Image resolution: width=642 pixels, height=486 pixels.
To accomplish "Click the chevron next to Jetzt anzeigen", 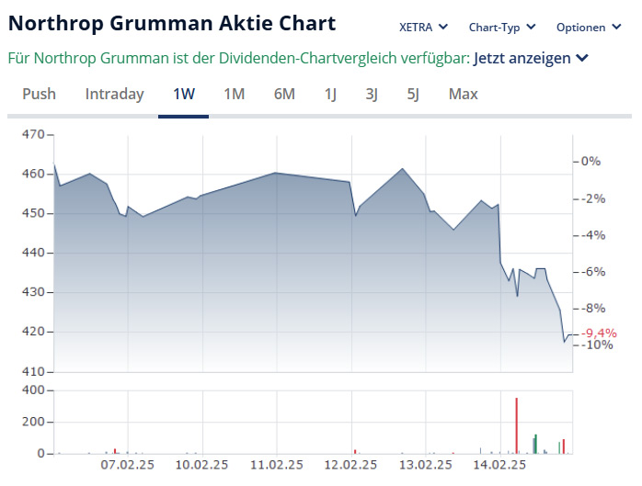I will (x=581, y=59).
